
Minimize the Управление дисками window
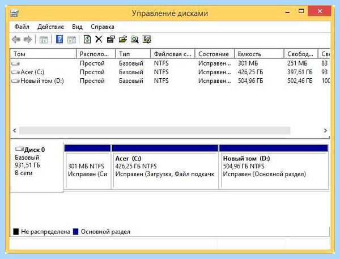287,12
